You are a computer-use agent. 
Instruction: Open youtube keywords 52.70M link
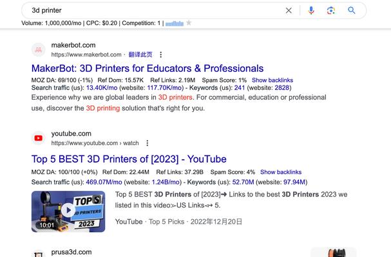pos(243,182)
